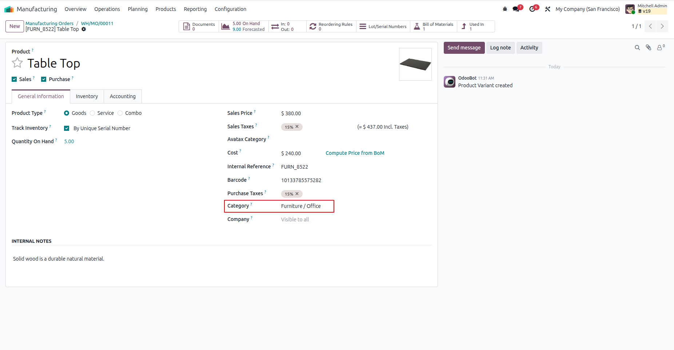Open WH/MO/00011 breadcrumb link
Image resolution: width=674 pixels, height=350 pixels.
97,23
